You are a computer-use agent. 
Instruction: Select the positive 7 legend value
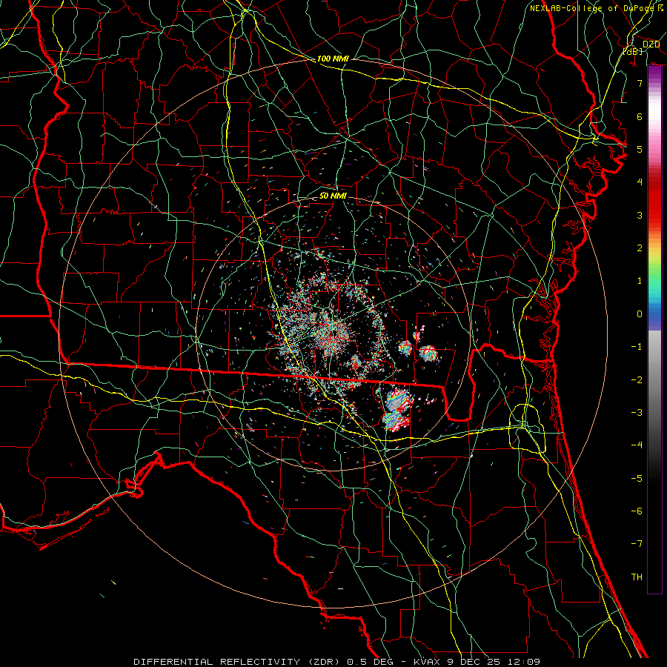pyautogui.click(x=640, y=83)
